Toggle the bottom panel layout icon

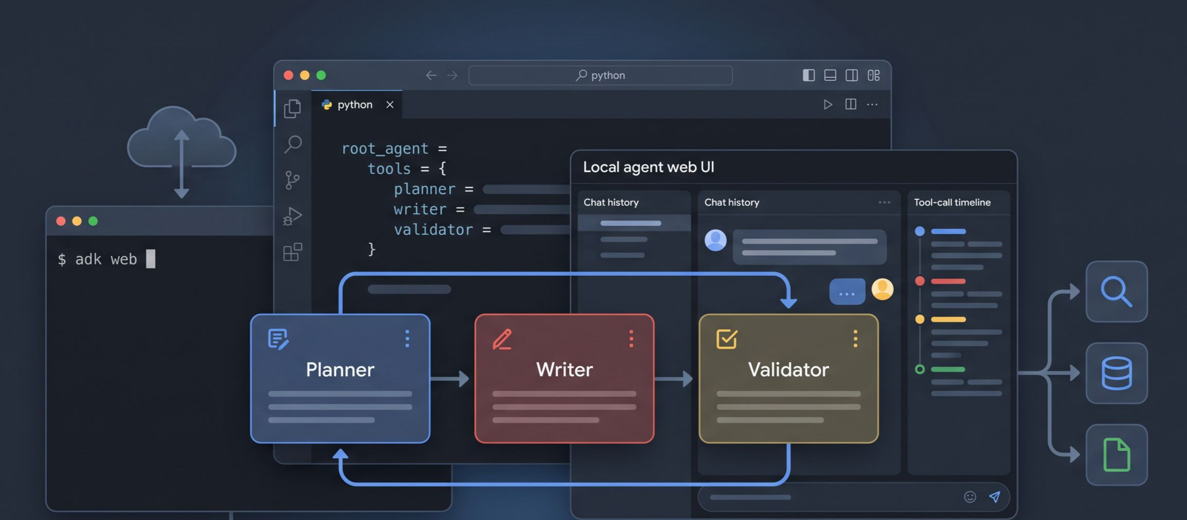pos(830,75)
